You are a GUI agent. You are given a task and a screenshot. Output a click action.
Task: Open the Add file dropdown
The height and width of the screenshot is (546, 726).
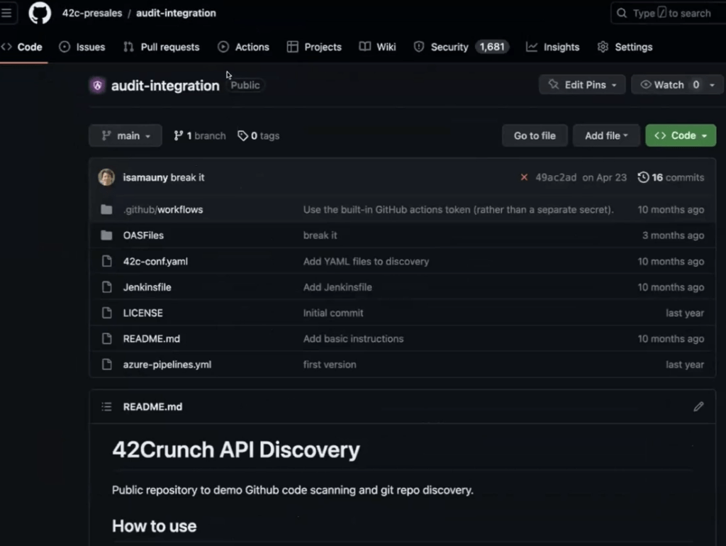point(605,135)
